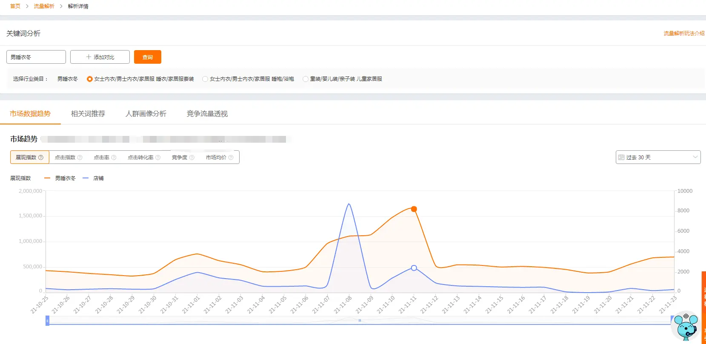Select 睡袍/浴袍 category radio option
Viewport: 706px width, 344px height.
click(x=205, y=79)
